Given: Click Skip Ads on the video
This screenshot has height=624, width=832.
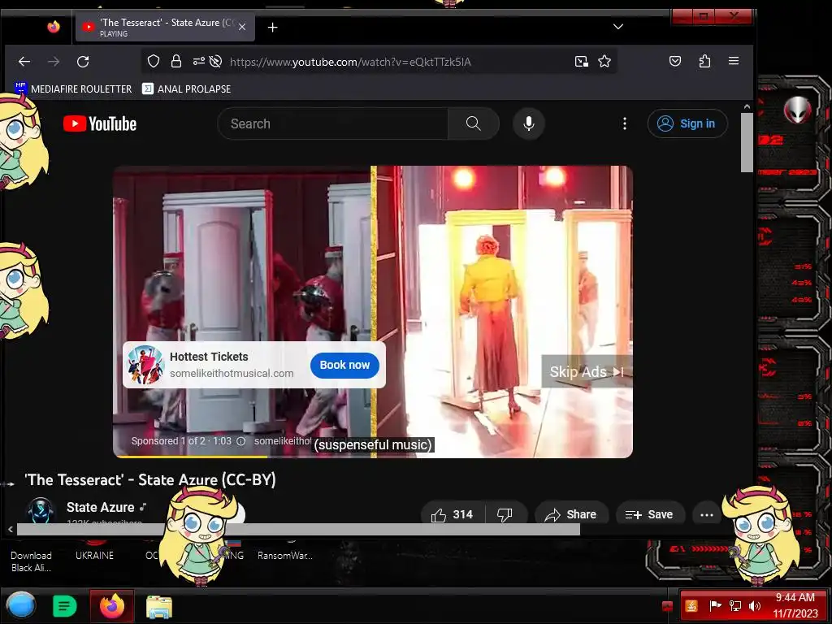Looking at the screenshot, I should tap(587, 371).
